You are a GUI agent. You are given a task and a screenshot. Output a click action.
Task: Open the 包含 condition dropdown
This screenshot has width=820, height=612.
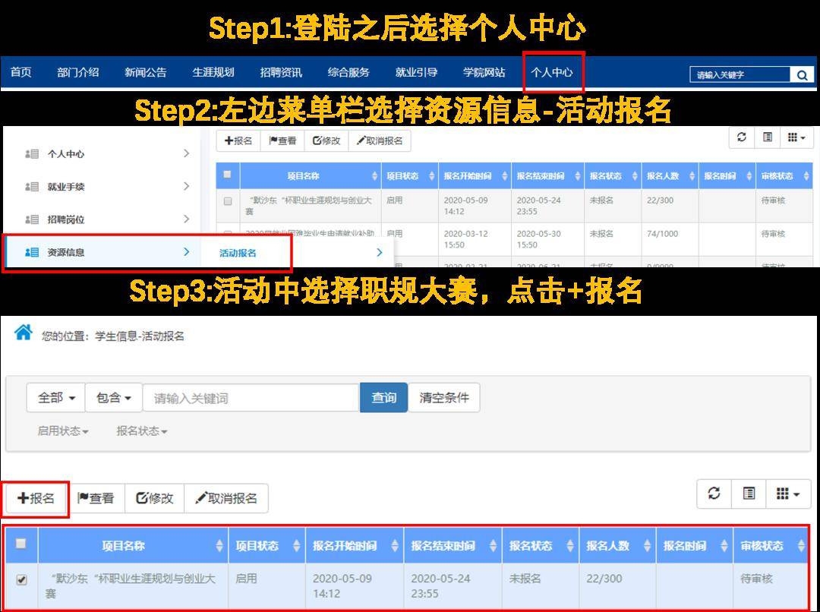[113, 398]
